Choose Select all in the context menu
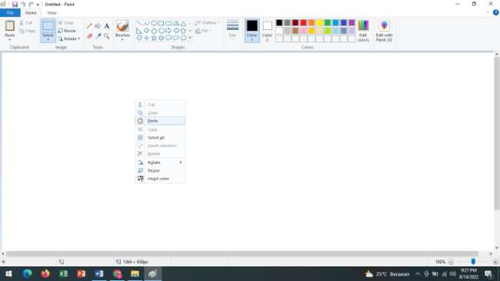Screen dimensions: 500x281 [160, 138]
